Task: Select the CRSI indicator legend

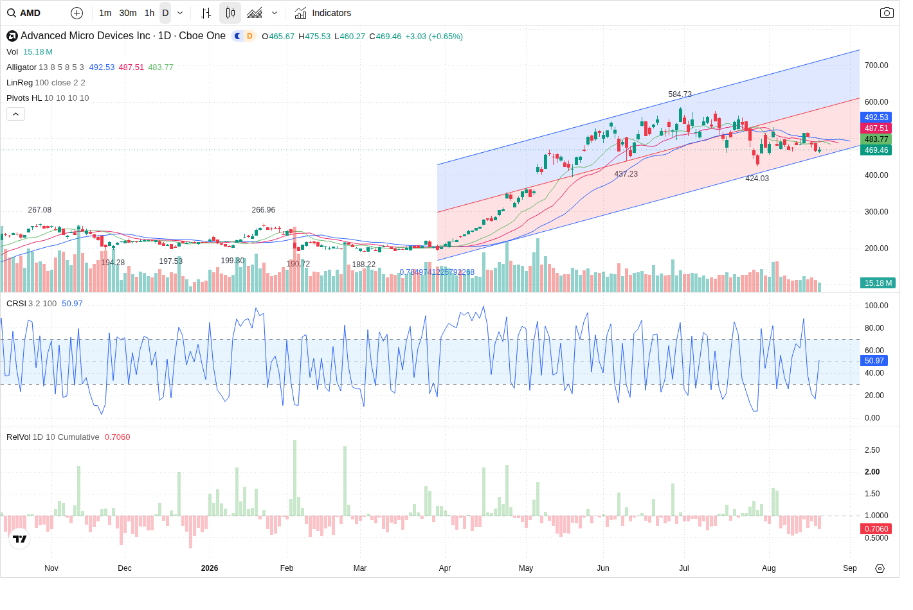Action: point(16,304)
